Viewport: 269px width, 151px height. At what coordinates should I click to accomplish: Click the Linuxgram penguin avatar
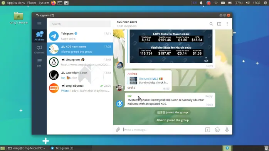click(x=54, y=62)
